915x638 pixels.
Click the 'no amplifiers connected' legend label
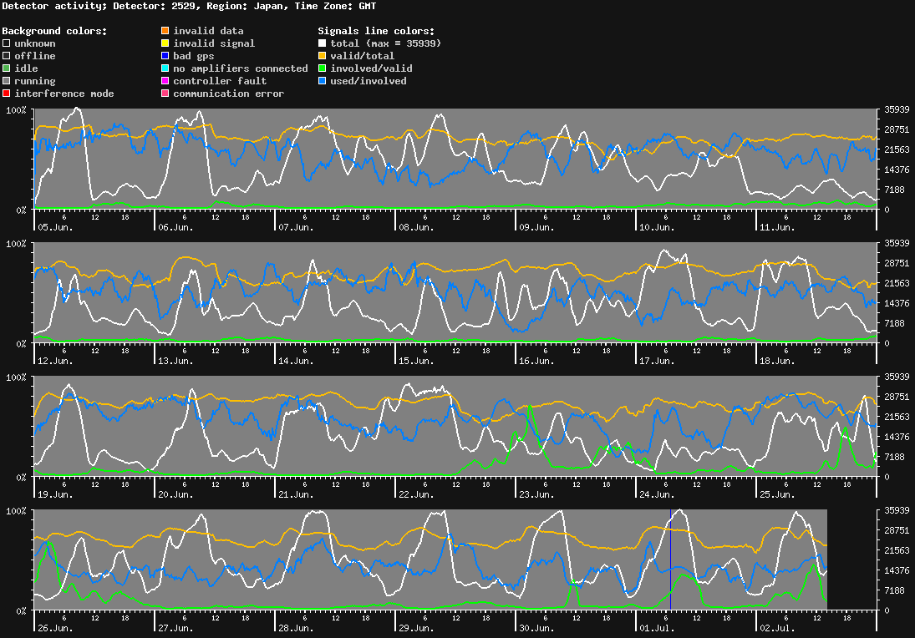click(241, 68)
